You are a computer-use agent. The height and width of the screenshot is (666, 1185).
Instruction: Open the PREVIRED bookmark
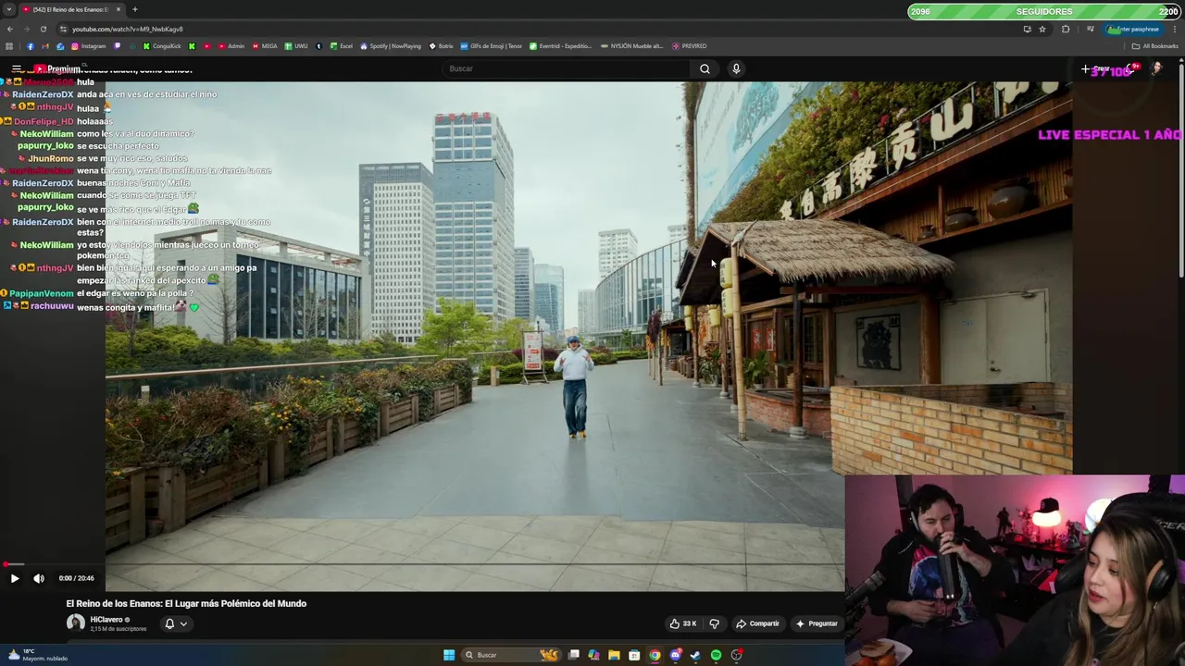689,46
